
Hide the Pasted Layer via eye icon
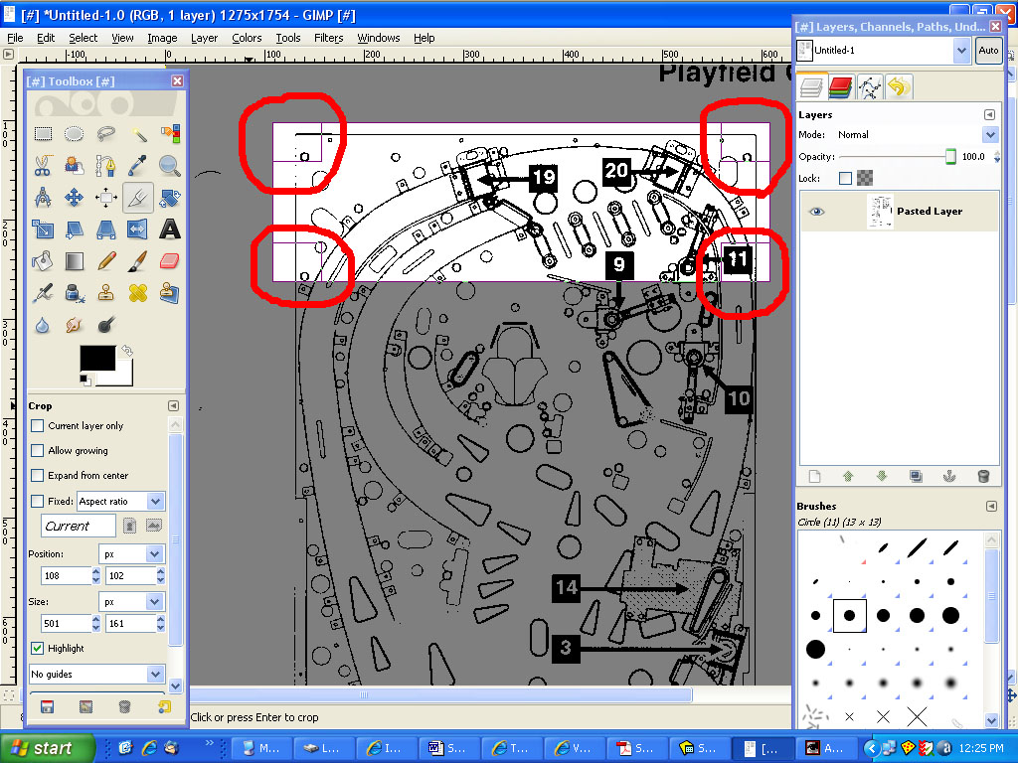tap(817, 211)
